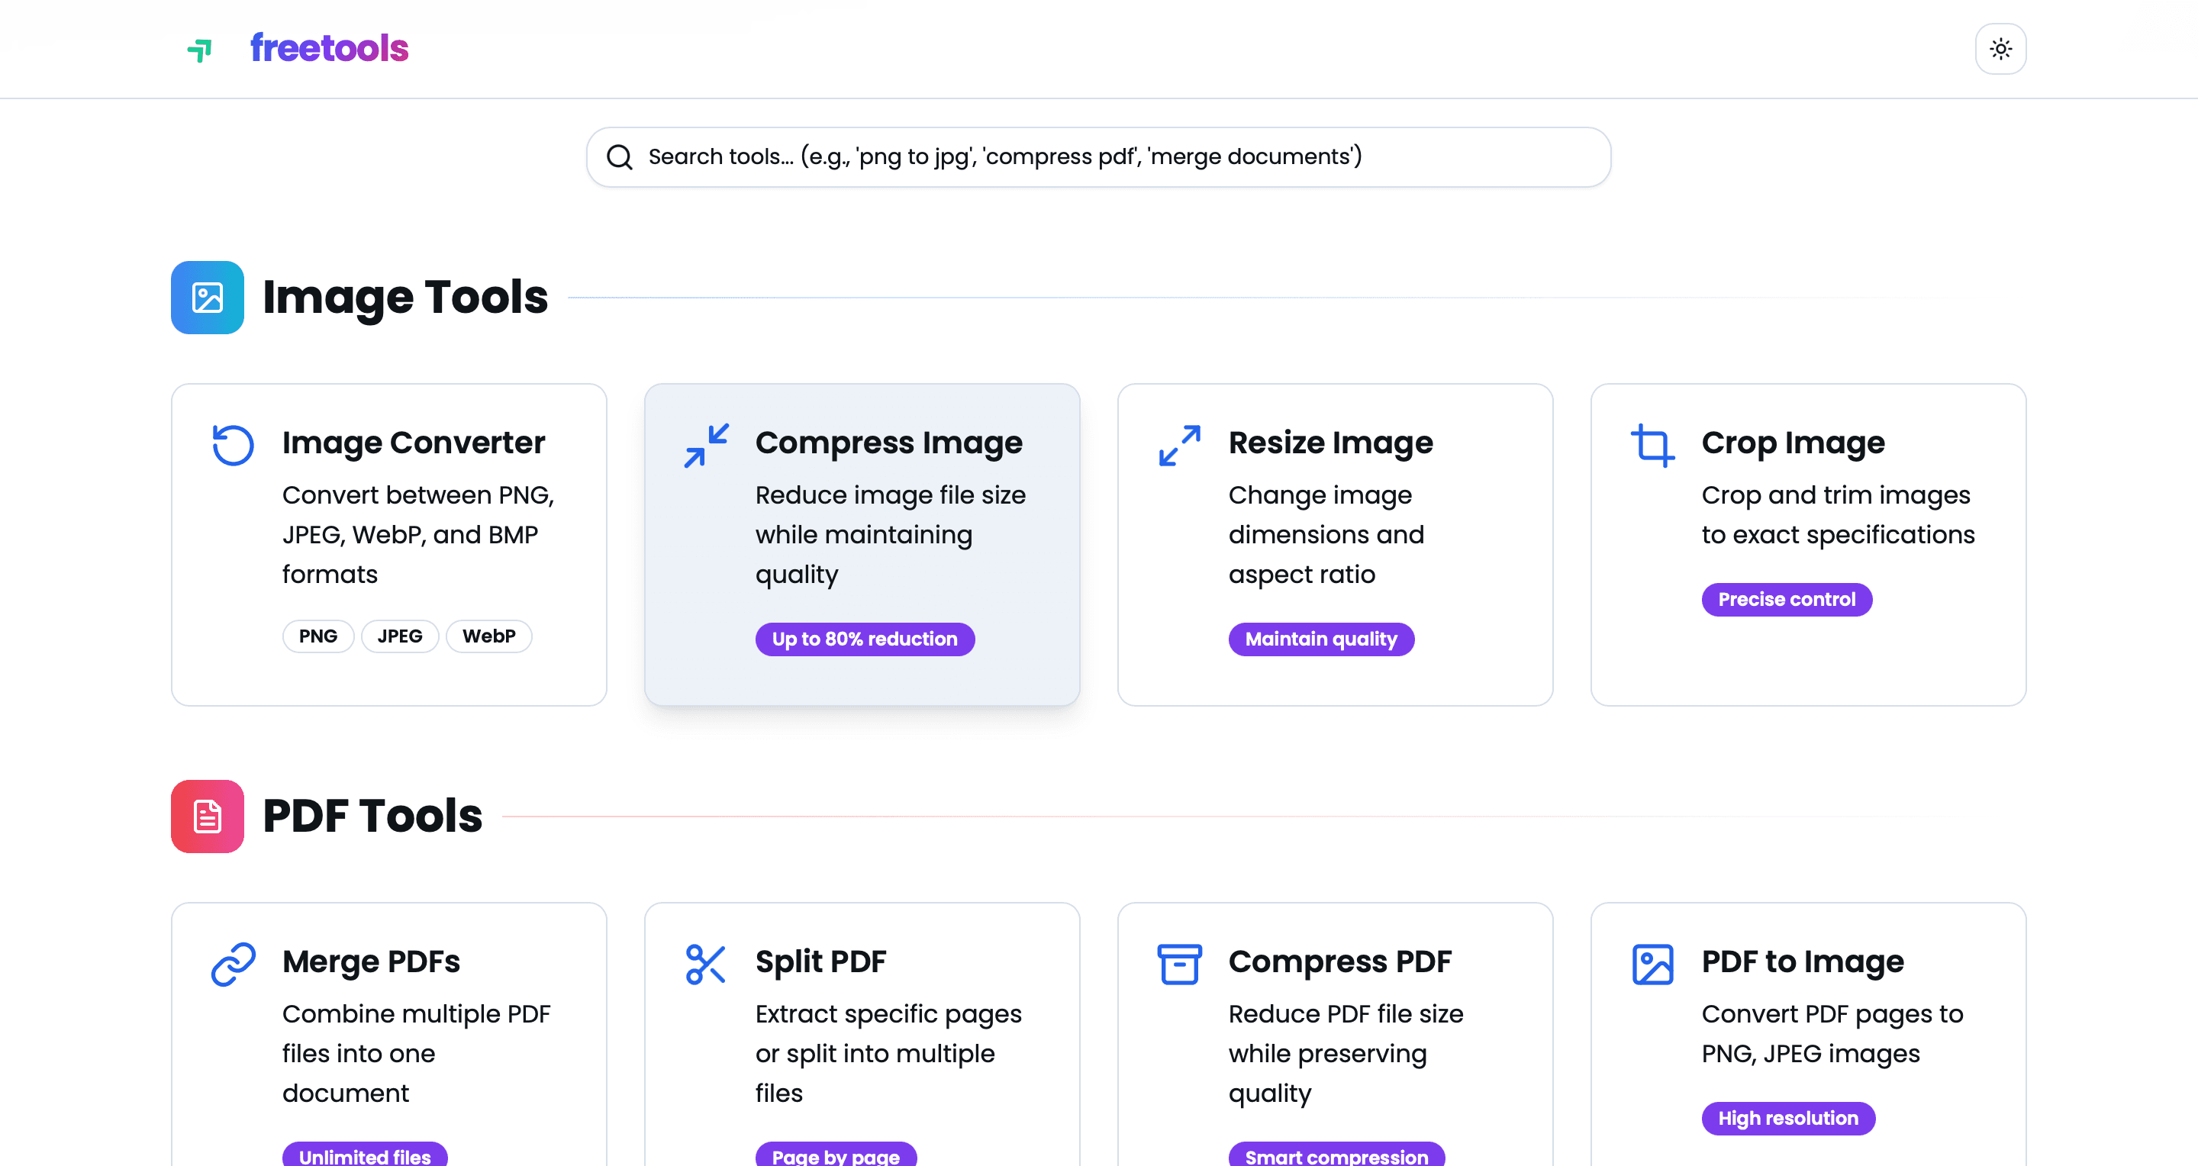Click the search magnifier icon

[x=620, y=157]
